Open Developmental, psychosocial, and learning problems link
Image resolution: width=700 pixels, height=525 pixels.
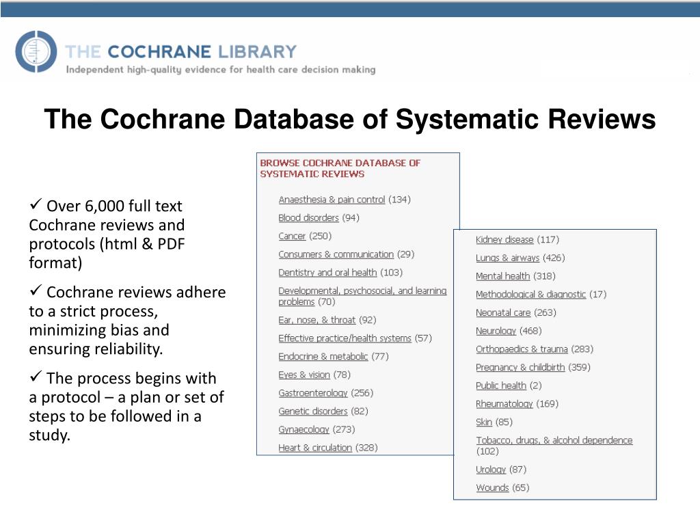point(362,296)
